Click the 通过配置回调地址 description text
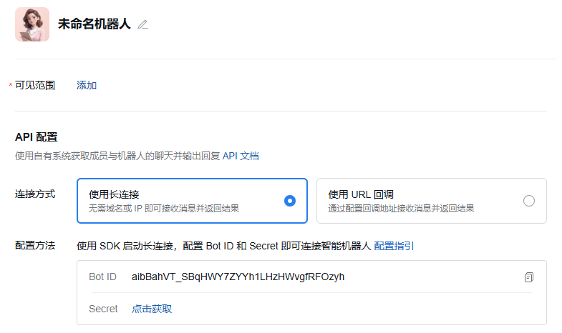This screenshot has width=562, height=333. pos(401,209)
